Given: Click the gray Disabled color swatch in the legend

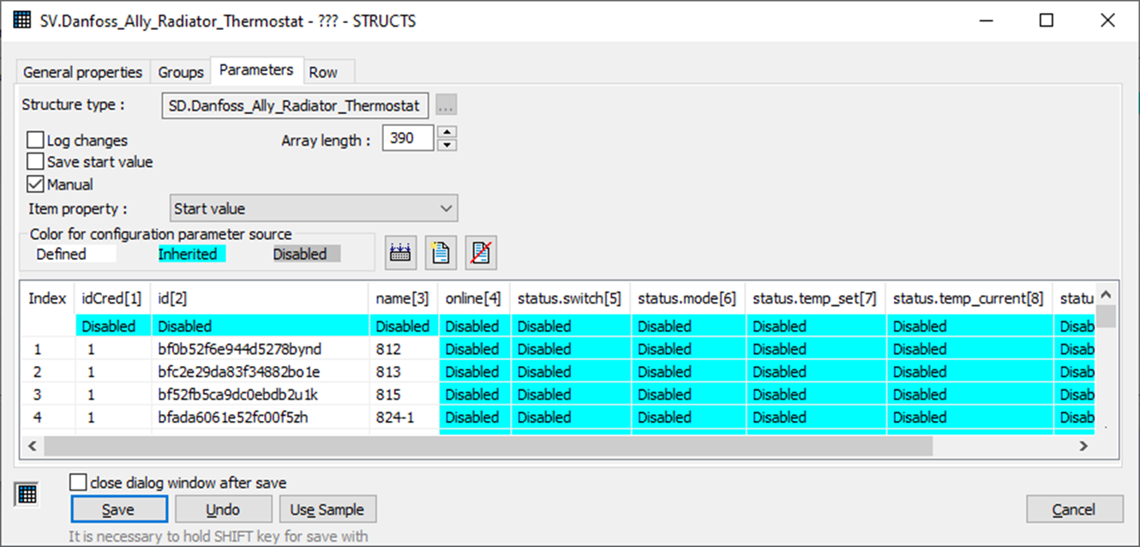Looking at the screenshot, I should coord(306,254).
